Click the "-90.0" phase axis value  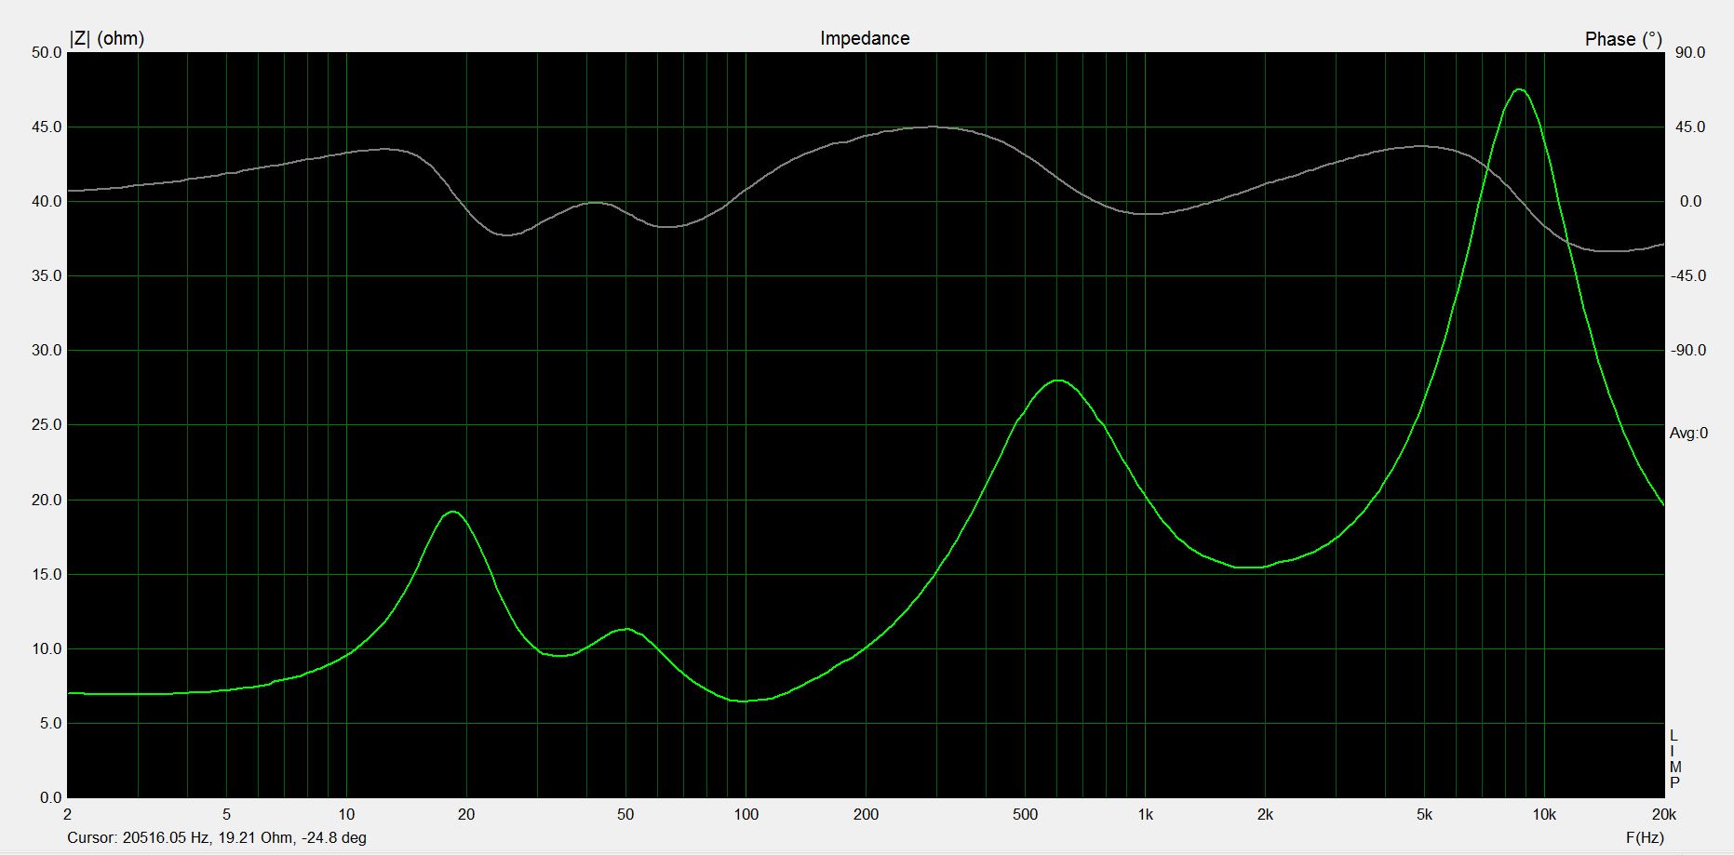(x=1687, y=351)
